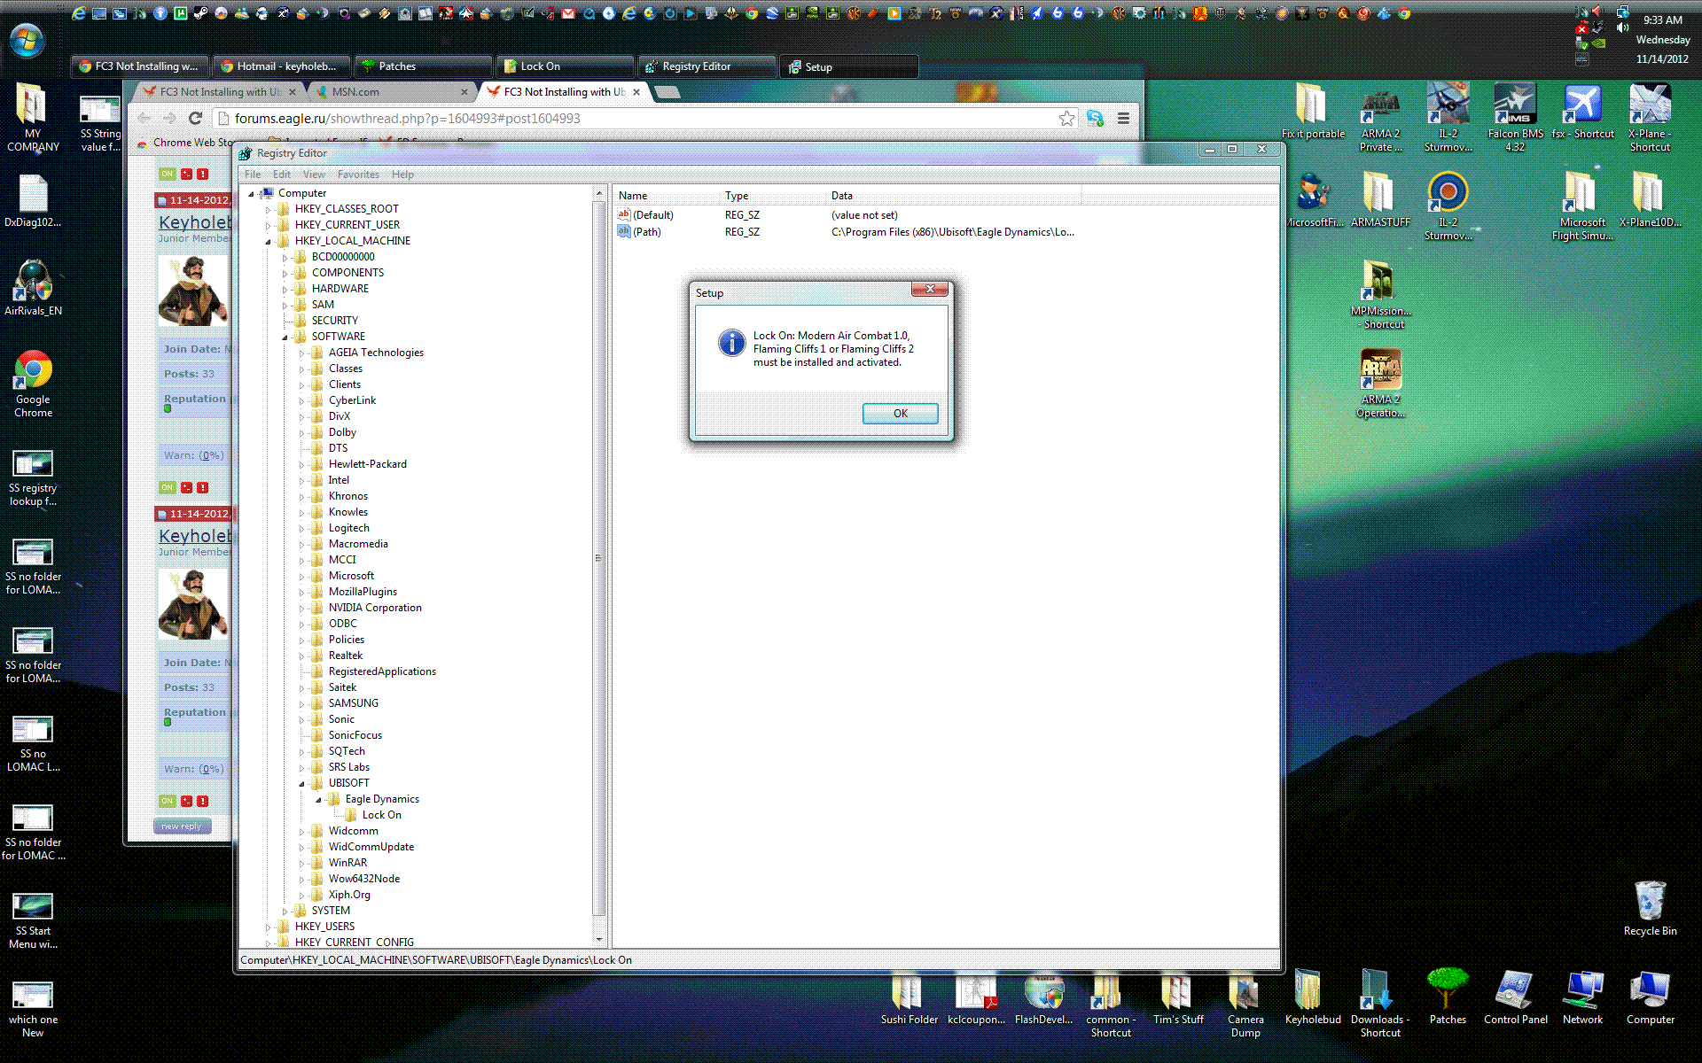The height and width of the screenshot is (1063, 1702).
Task: Collapse the Eagle Dynamics registry node
Action: pyautogui.click(x=319, y=800)
